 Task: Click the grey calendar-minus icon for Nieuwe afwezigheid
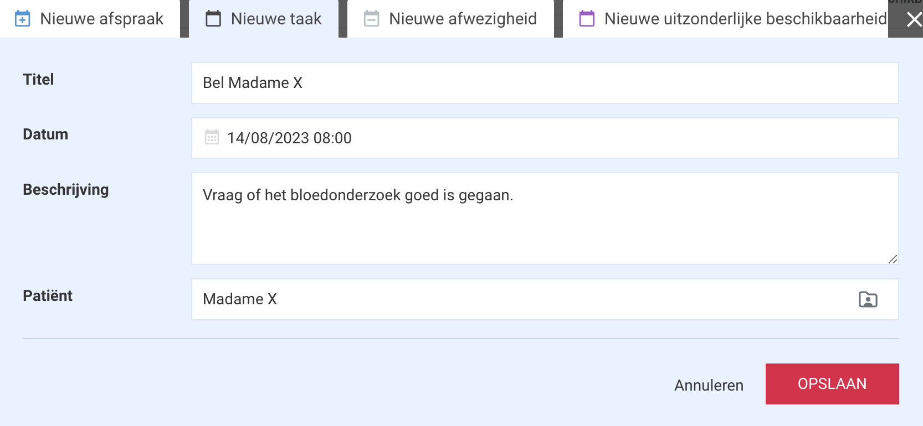[371, 19]
